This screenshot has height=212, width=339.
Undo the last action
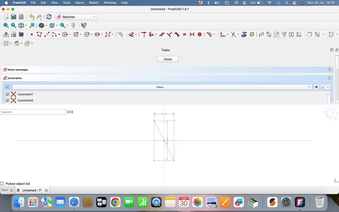pos(32,17)
